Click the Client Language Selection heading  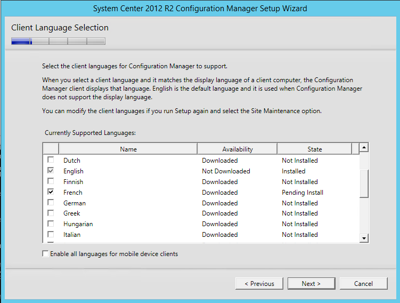[x=60, y=28]
